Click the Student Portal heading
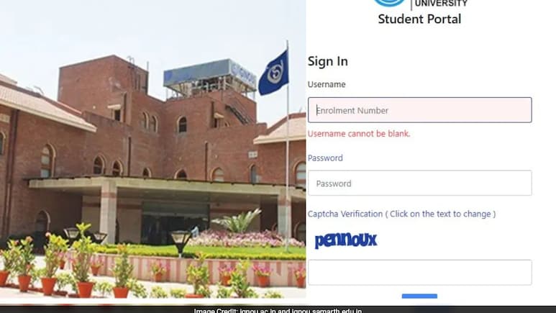The image size is (556, 313). click(x=419, y=19)
